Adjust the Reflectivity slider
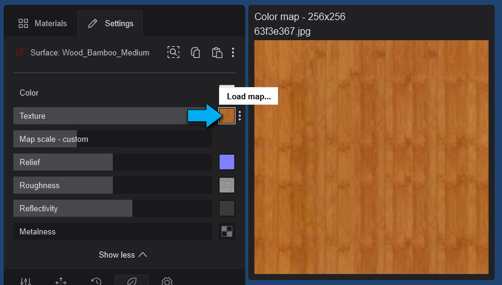Image resolution: width=502 pixels, height=285 pixels. point(113,208)
